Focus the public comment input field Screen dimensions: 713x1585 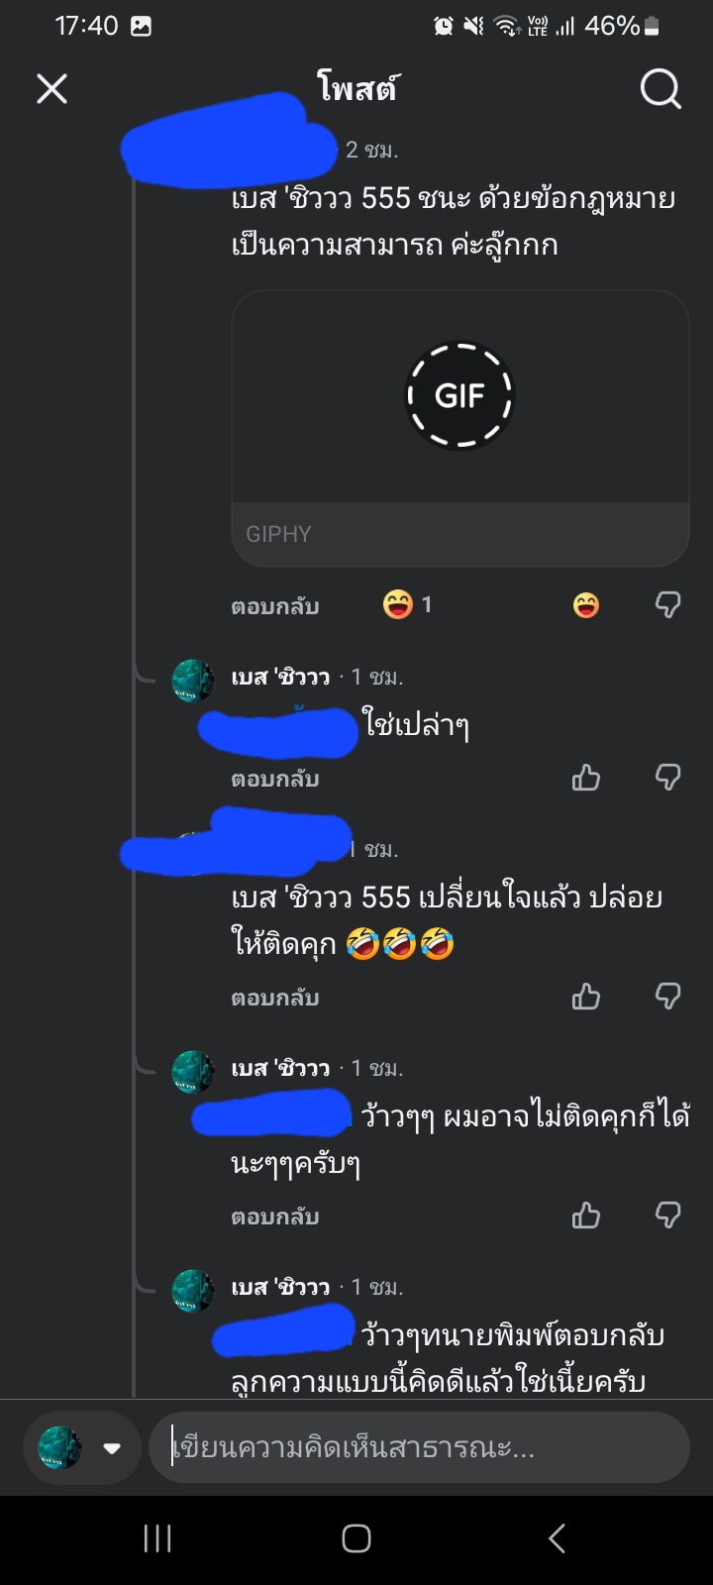click(419, 1448)
